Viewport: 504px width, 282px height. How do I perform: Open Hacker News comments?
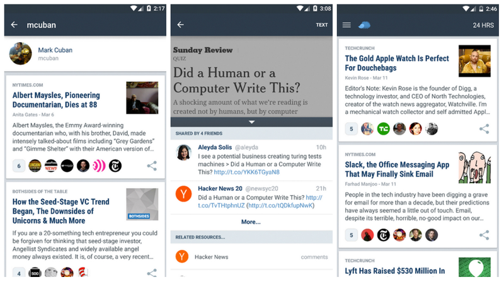pyautogui.click(x=314, y=257)
